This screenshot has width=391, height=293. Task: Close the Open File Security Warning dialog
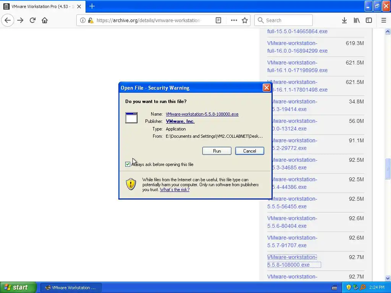click(x=267, y=87)
